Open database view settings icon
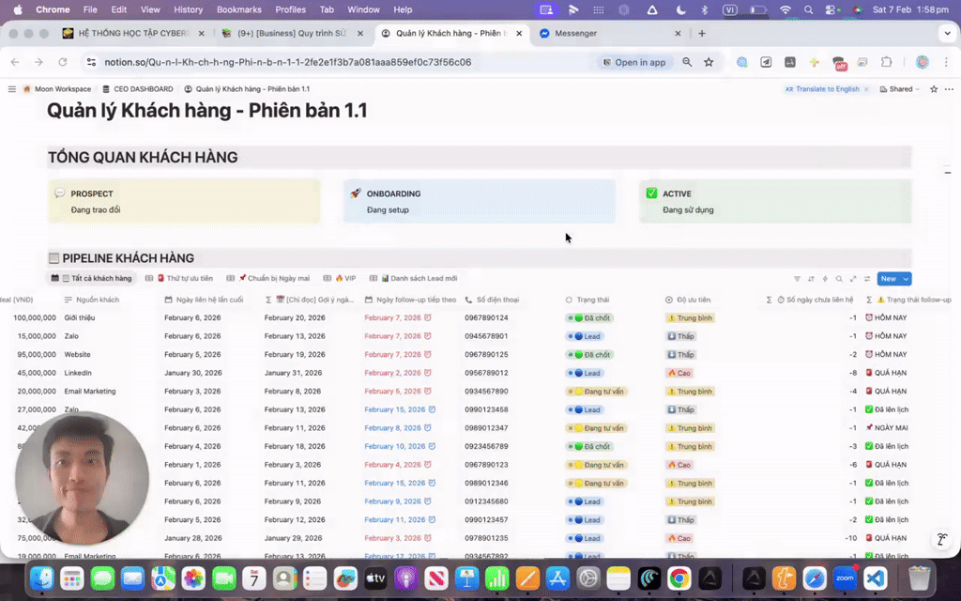 867,278
